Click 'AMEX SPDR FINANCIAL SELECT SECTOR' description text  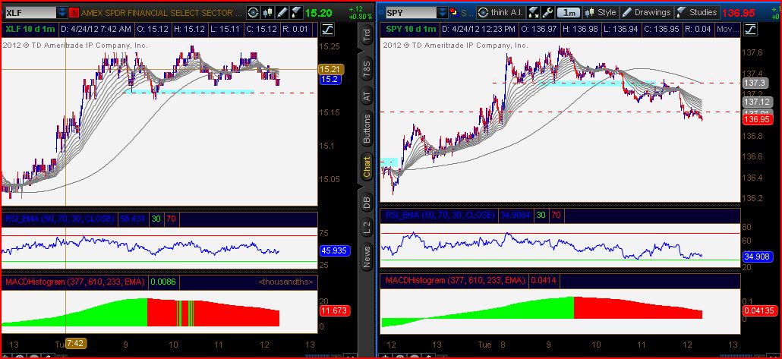pos(163,12)
